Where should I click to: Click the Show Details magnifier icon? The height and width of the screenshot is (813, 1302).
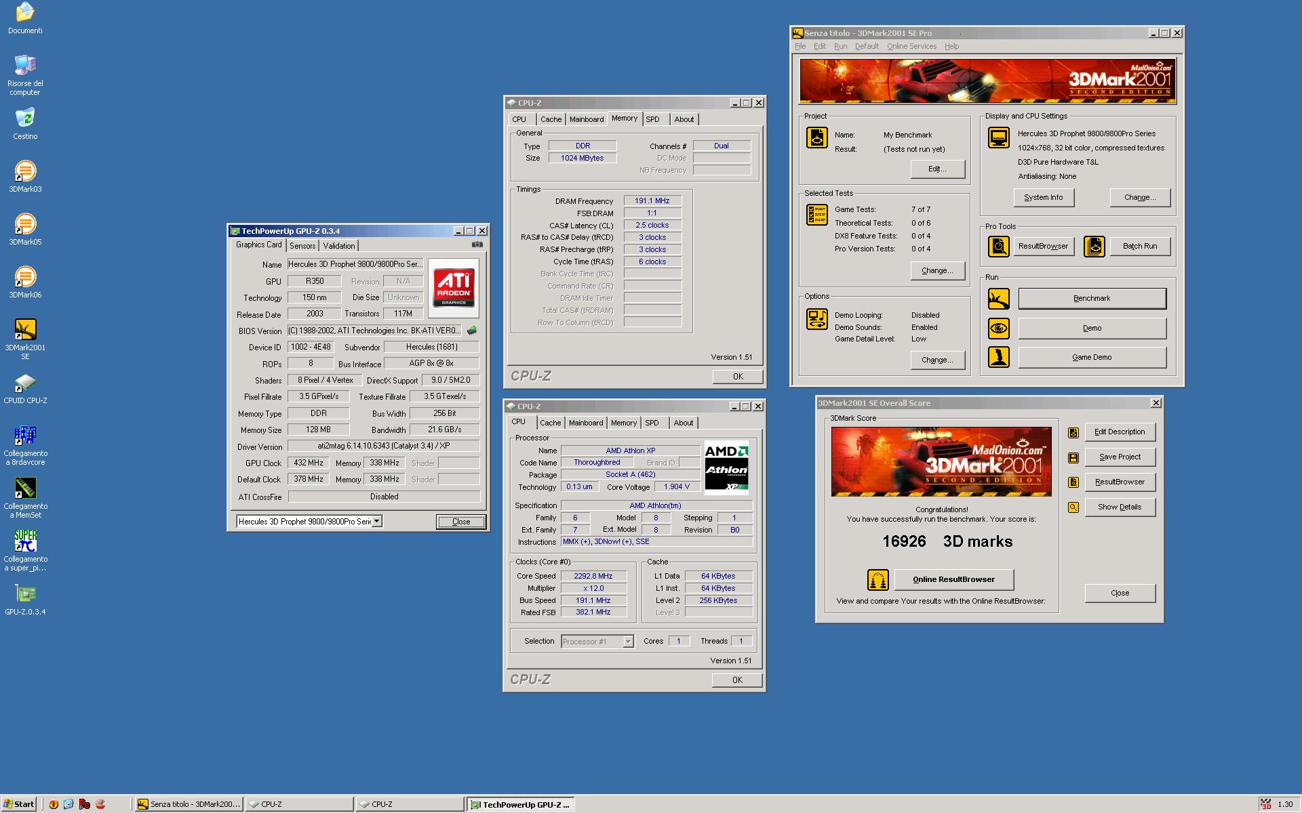point(1073,507)
